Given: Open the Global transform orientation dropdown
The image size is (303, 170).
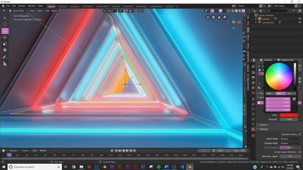Looking at the screenshot, I should tap(110, 11).
